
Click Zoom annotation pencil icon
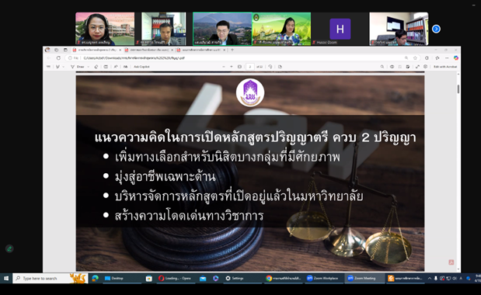(9, 248)
